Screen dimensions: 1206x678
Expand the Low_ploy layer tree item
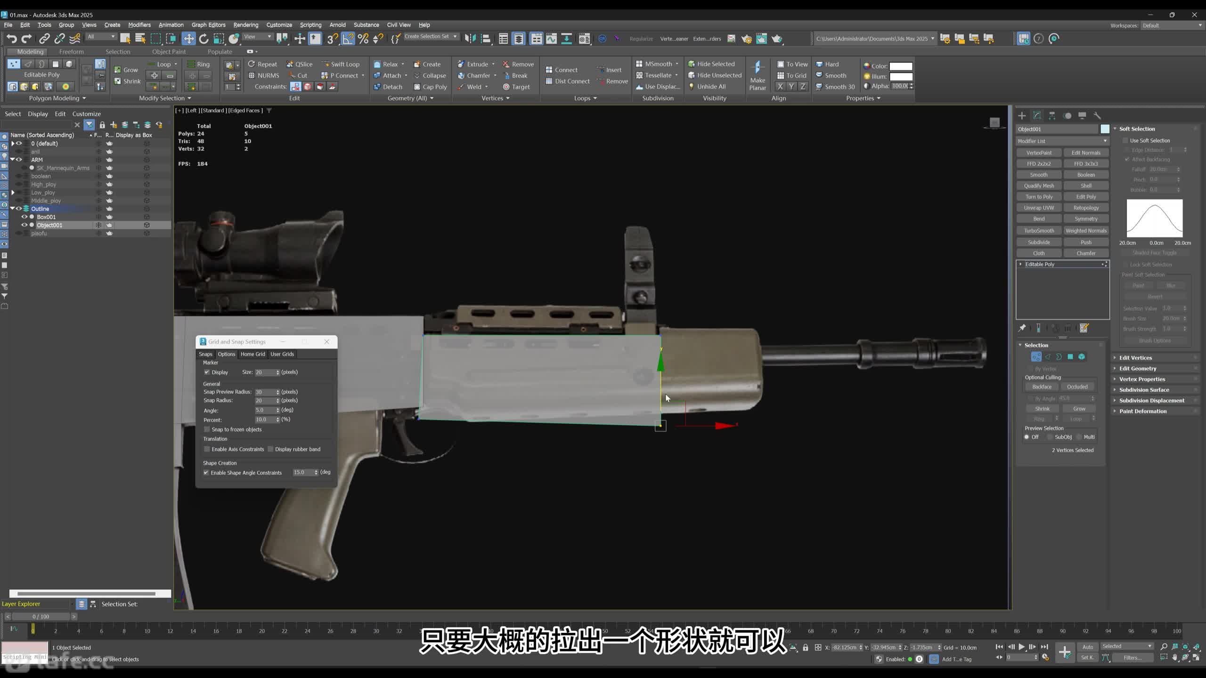coord(13,193)
